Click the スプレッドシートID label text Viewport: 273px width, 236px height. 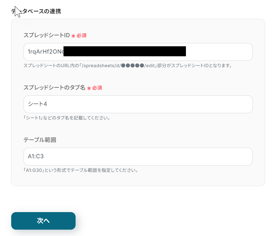click(47, 35)
